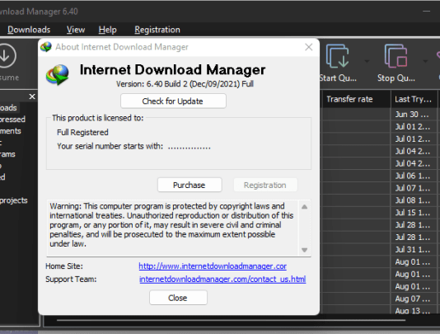Viewport: 440px width, 334px height.
Task: Click the 'Jul 07' Last Try cell
Action: pyautogui.click(x=414, y=188)
